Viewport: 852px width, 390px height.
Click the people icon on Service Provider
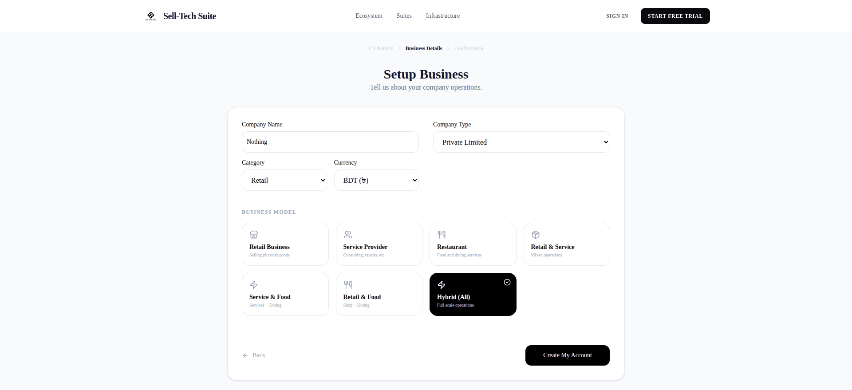348,235
